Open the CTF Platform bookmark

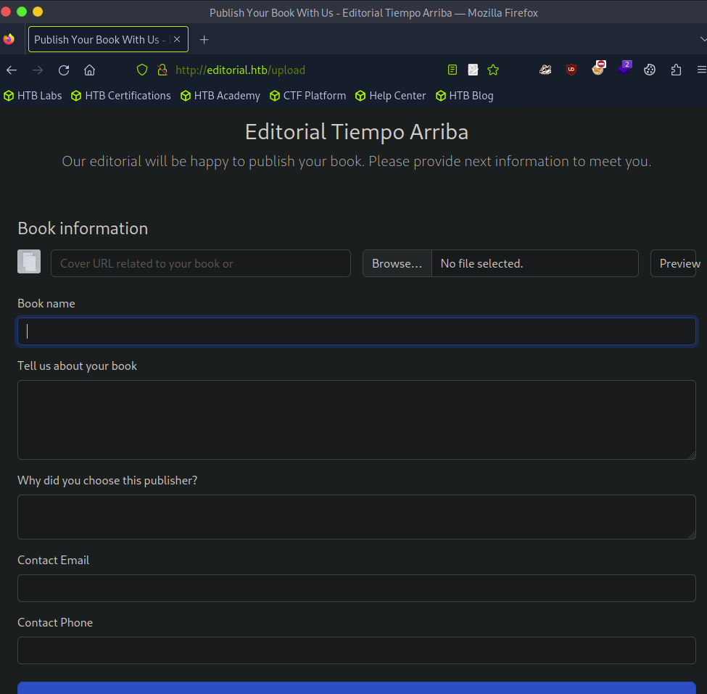[307, 96]
